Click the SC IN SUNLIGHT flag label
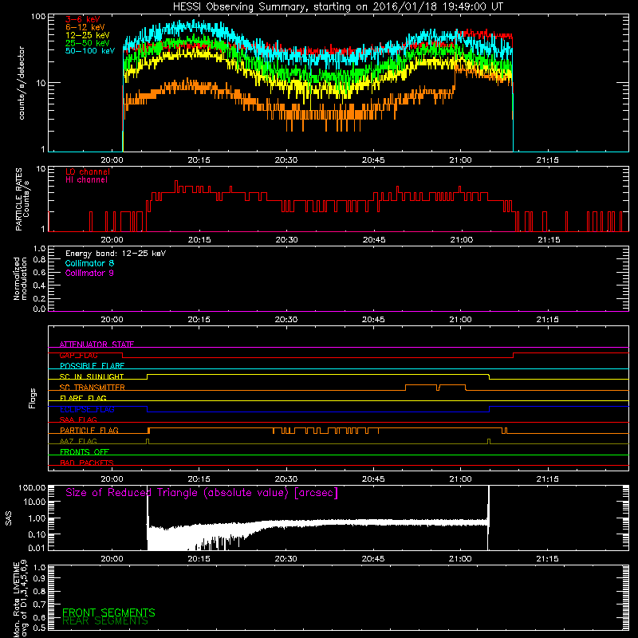638x638 pixels. point(92,376)
